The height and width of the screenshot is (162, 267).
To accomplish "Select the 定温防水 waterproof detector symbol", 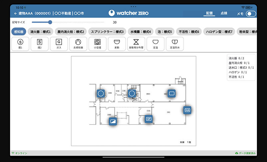I will pyautogui.click(x=175, y=44).
